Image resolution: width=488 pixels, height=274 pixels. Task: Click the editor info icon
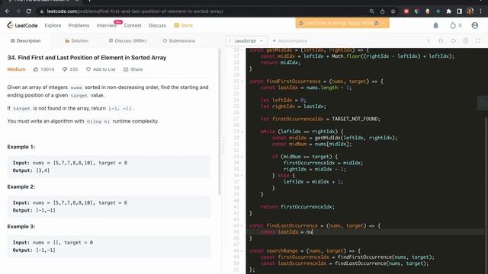click(x=429, y=40)
